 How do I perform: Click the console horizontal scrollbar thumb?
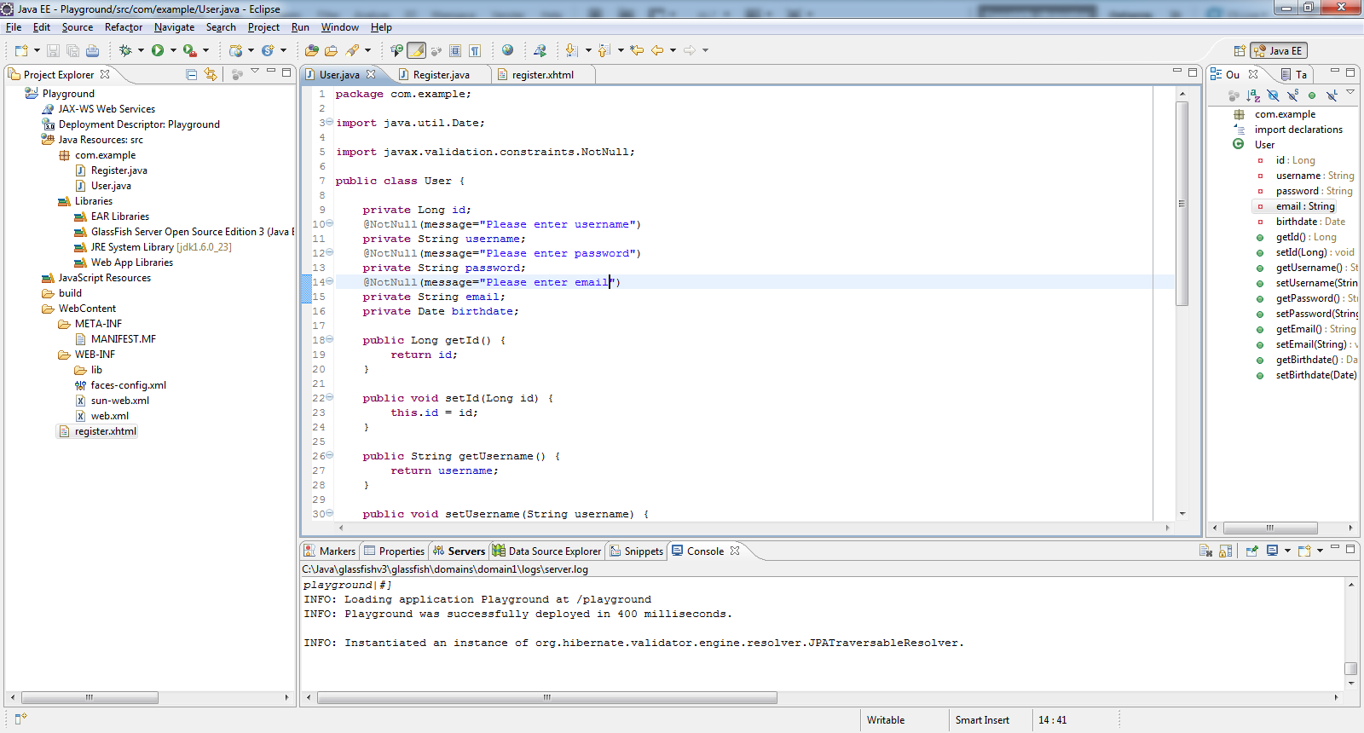[546, 697]
